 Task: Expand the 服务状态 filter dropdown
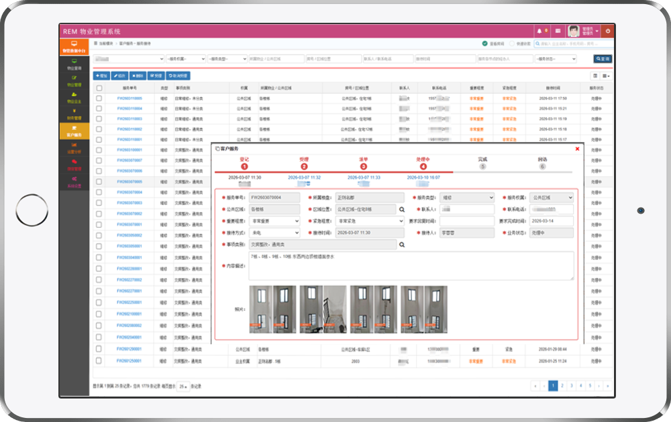point(556,59)
